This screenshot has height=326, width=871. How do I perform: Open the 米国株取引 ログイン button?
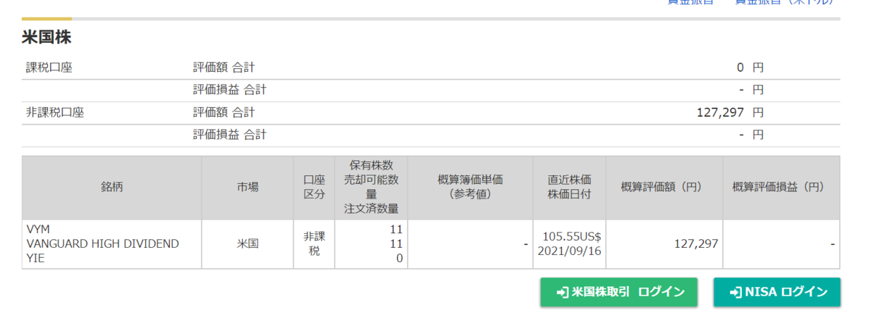click(618, 292)
